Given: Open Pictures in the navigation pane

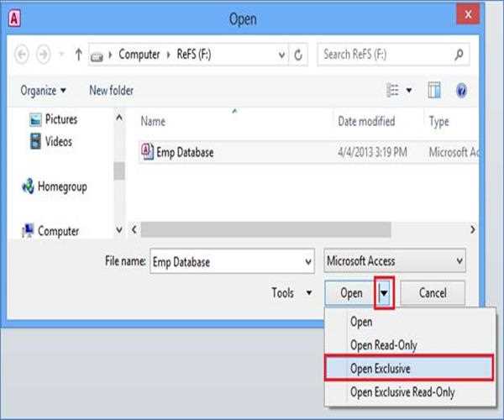Looking at the screenshot, I should coord(54,119).
